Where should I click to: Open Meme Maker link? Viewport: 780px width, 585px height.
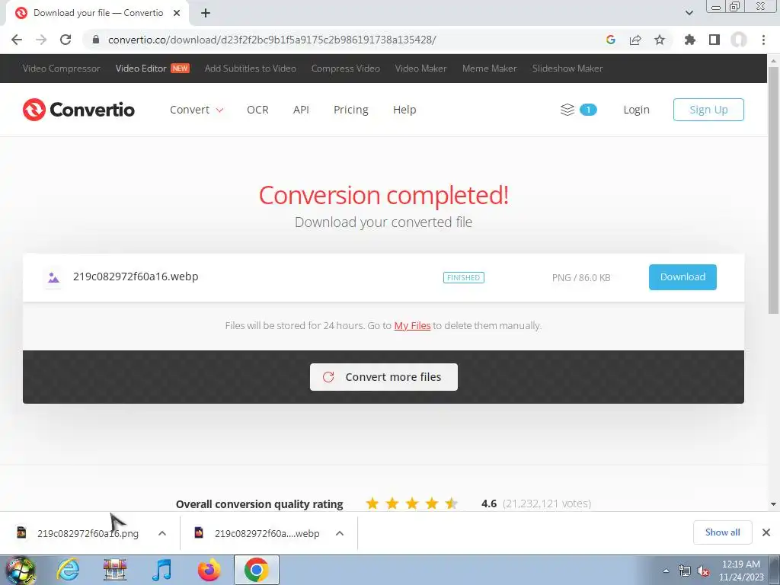click(490, 69)
